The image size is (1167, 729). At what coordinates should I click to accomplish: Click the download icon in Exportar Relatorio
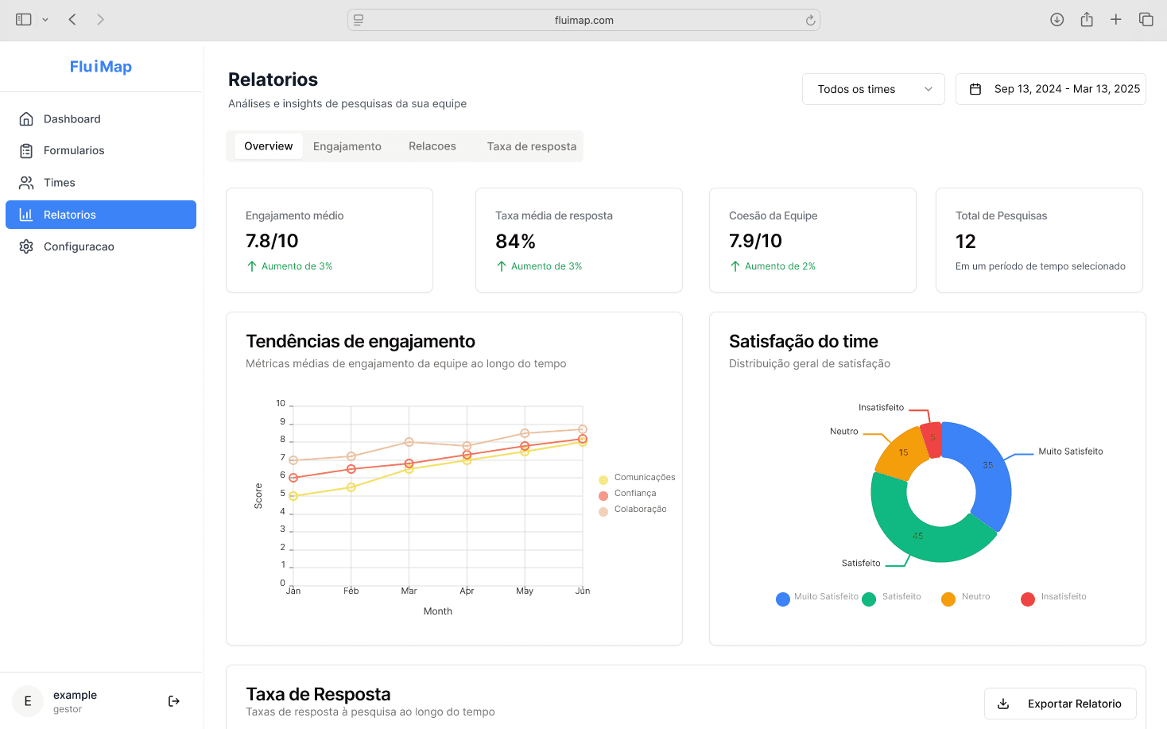click(1003, 704)
